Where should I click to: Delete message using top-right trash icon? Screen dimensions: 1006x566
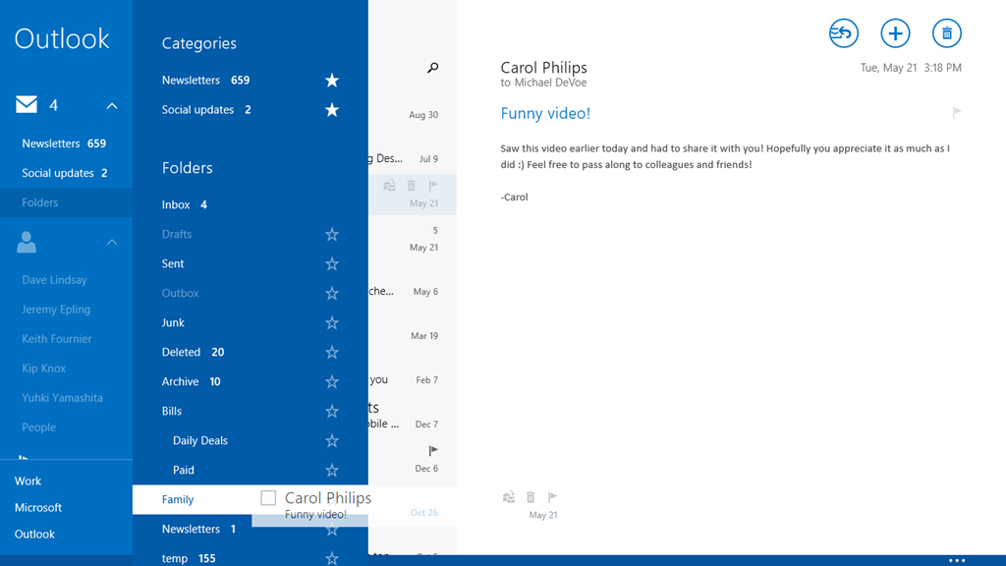(947, 33)
